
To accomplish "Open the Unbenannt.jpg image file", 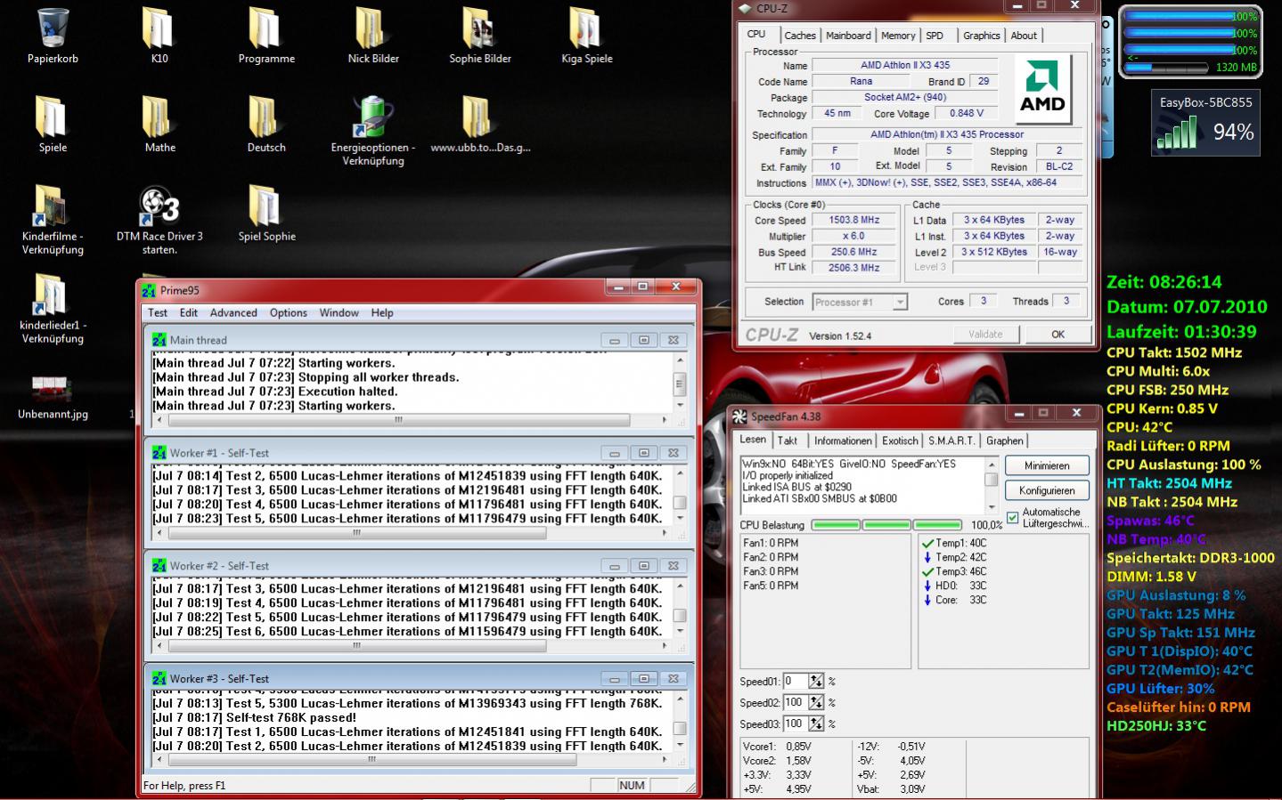I will point(53,388).
